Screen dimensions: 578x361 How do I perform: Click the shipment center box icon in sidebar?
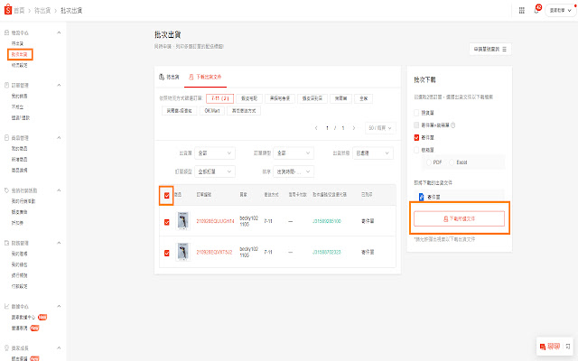coord(6,32)
